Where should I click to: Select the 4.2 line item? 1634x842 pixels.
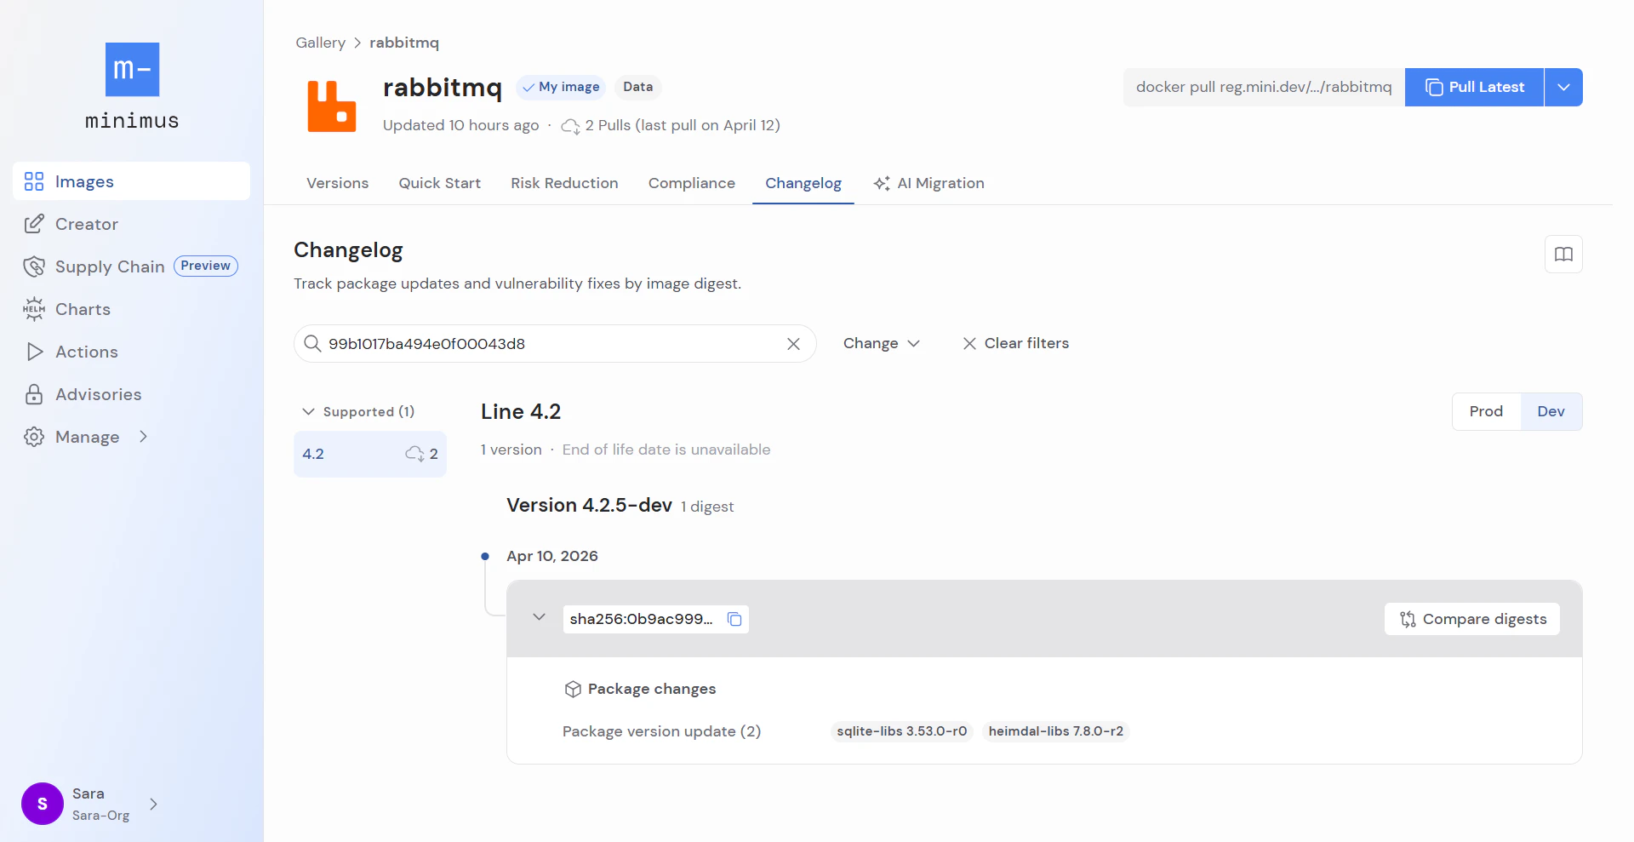pos(370,454)
